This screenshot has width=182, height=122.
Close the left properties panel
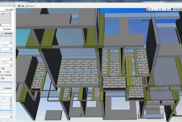point(14,5)
